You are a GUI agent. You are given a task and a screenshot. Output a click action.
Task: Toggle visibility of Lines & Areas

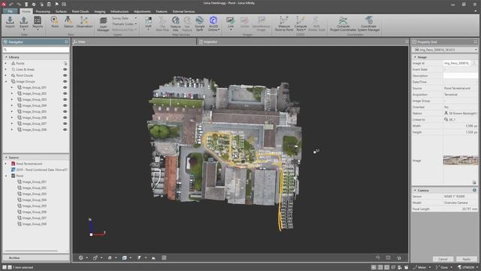[x=65, y=69]
